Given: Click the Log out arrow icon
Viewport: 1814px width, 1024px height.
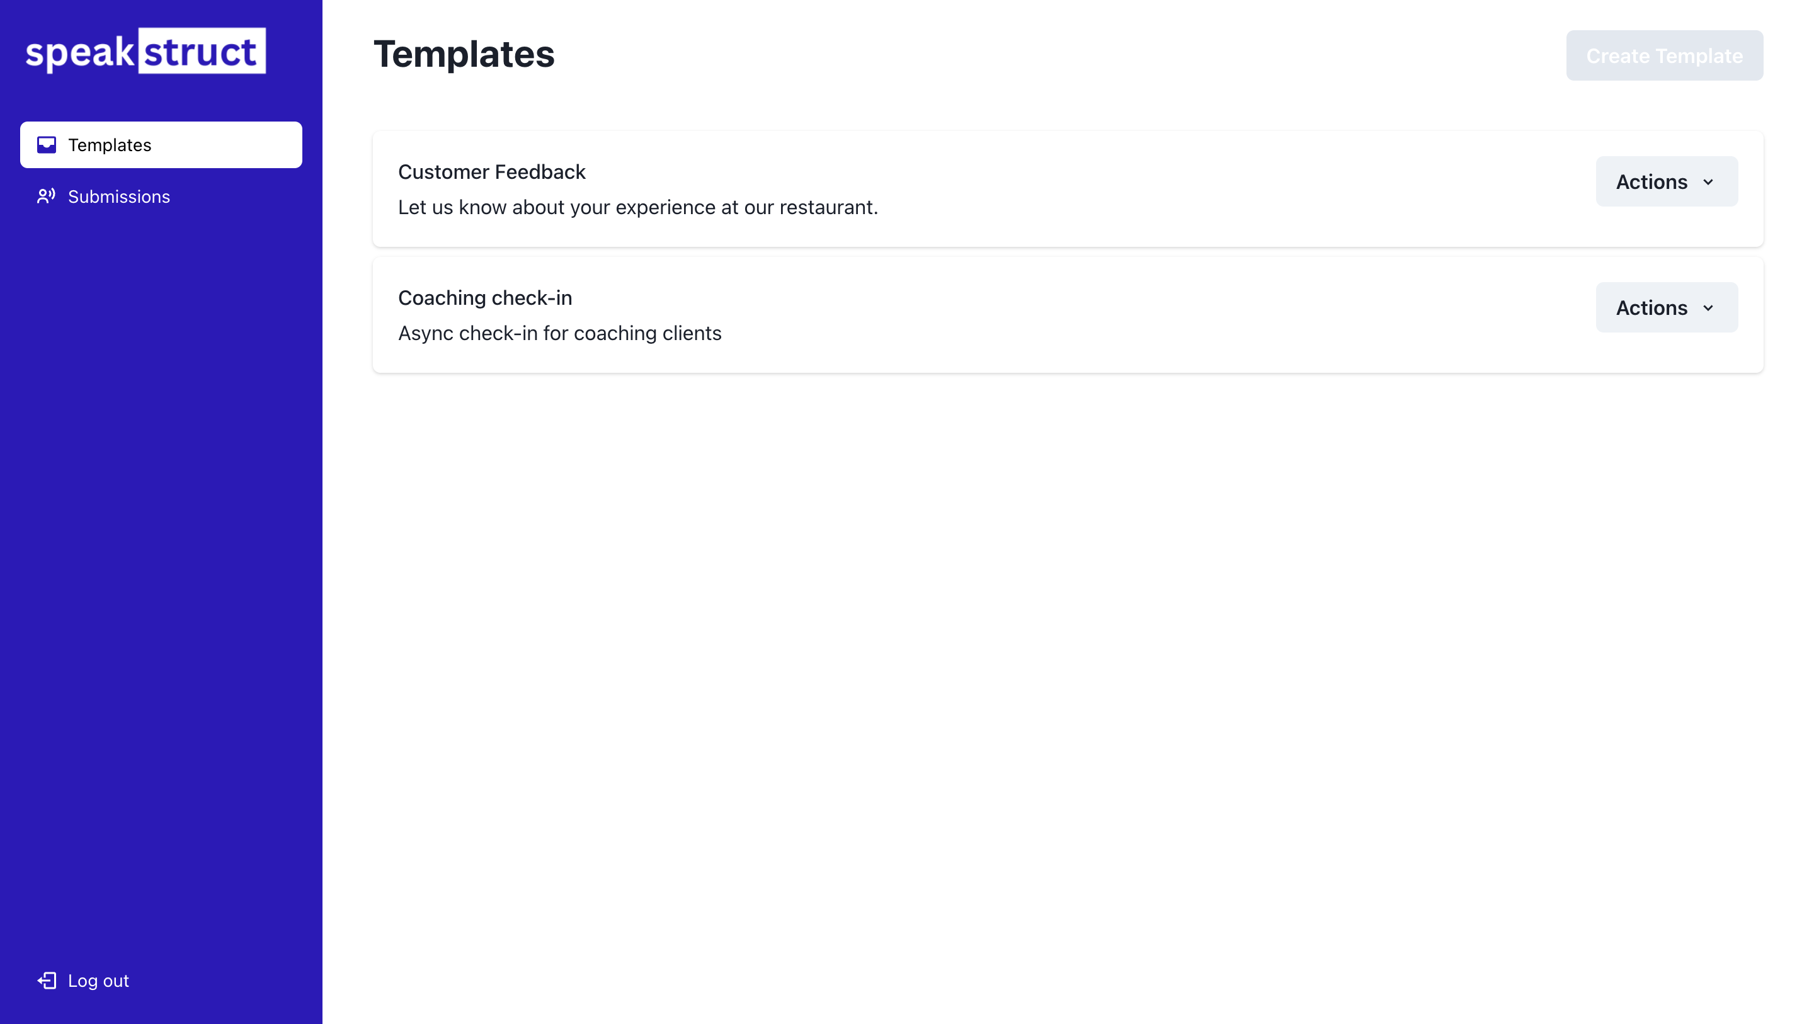Looking at the screenshot, I should 47,981.
